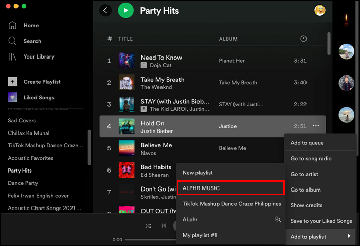Toggle the shuffle playback control

coord(148,225)
